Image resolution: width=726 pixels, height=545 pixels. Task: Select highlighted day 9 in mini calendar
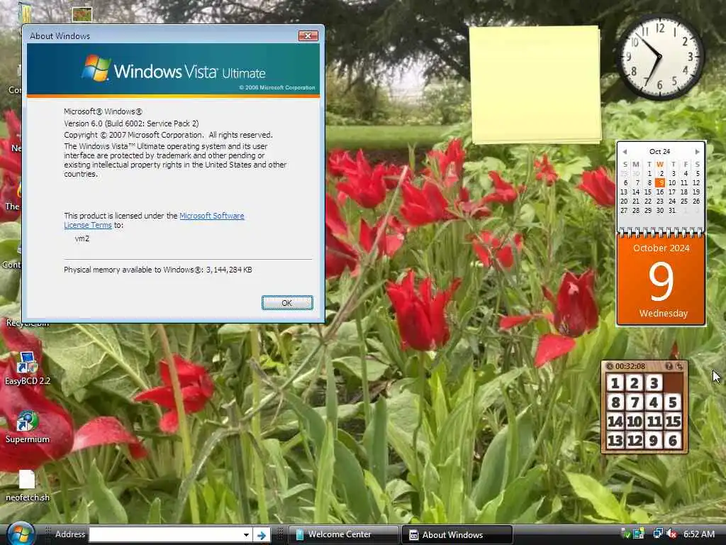tap(660, 182)
